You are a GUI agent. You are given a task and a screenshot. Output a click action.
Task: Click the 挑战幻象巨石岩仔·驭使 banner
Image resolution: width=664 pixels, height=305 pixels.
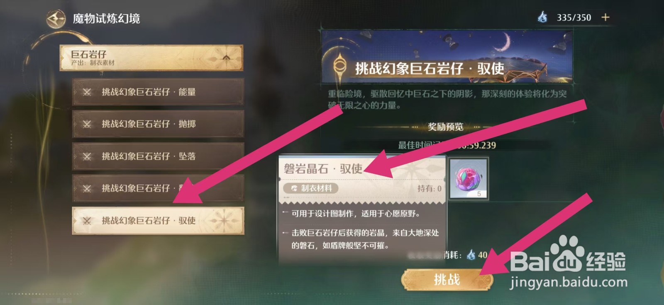pyautogui.click(x=447, y=56)
